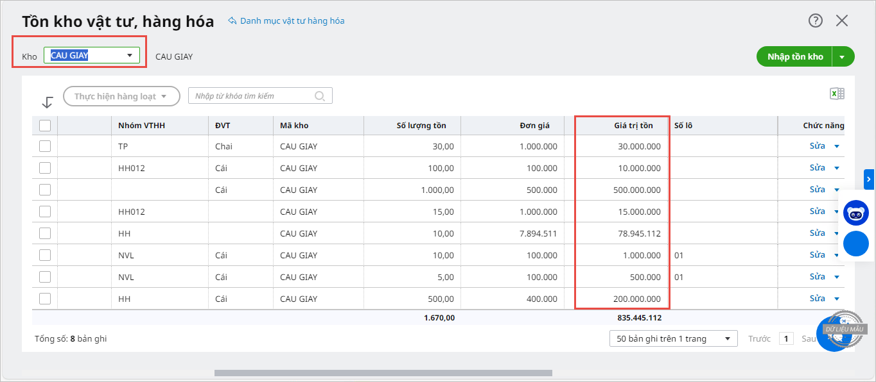Image resolution: width=876 pixels, height=382 pixels.
Task: Expand the Nhập tồn kho arrow dropdown
Action: (x=843, y=56)
